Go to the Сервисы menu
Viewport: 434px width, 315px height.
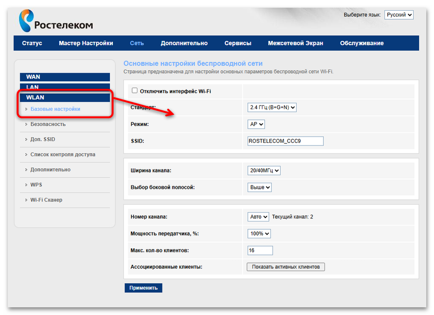(x=238, y=43)
